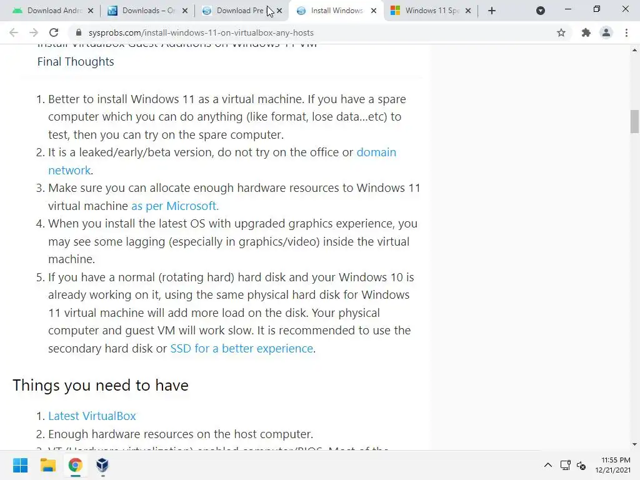Open the Chrome three-dot menu
Viewport: 640px width, 480px height.
click(x=626, y=32)
